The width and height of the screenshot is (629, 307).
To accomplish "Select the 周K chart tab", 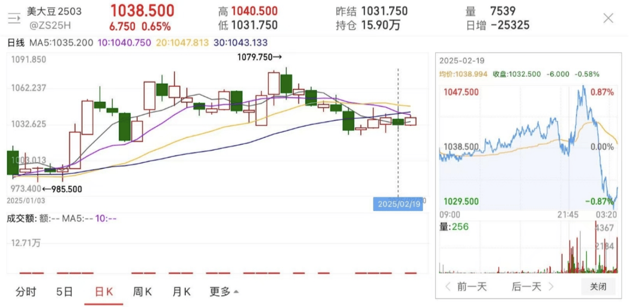I will click(x=143, y=292).
